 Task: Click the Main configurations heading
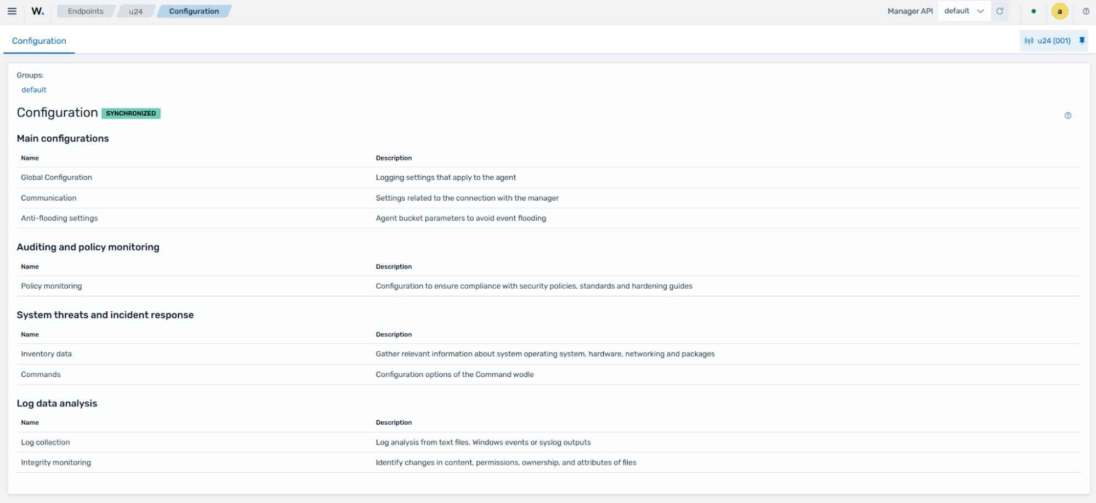click(x=63, y=139)
